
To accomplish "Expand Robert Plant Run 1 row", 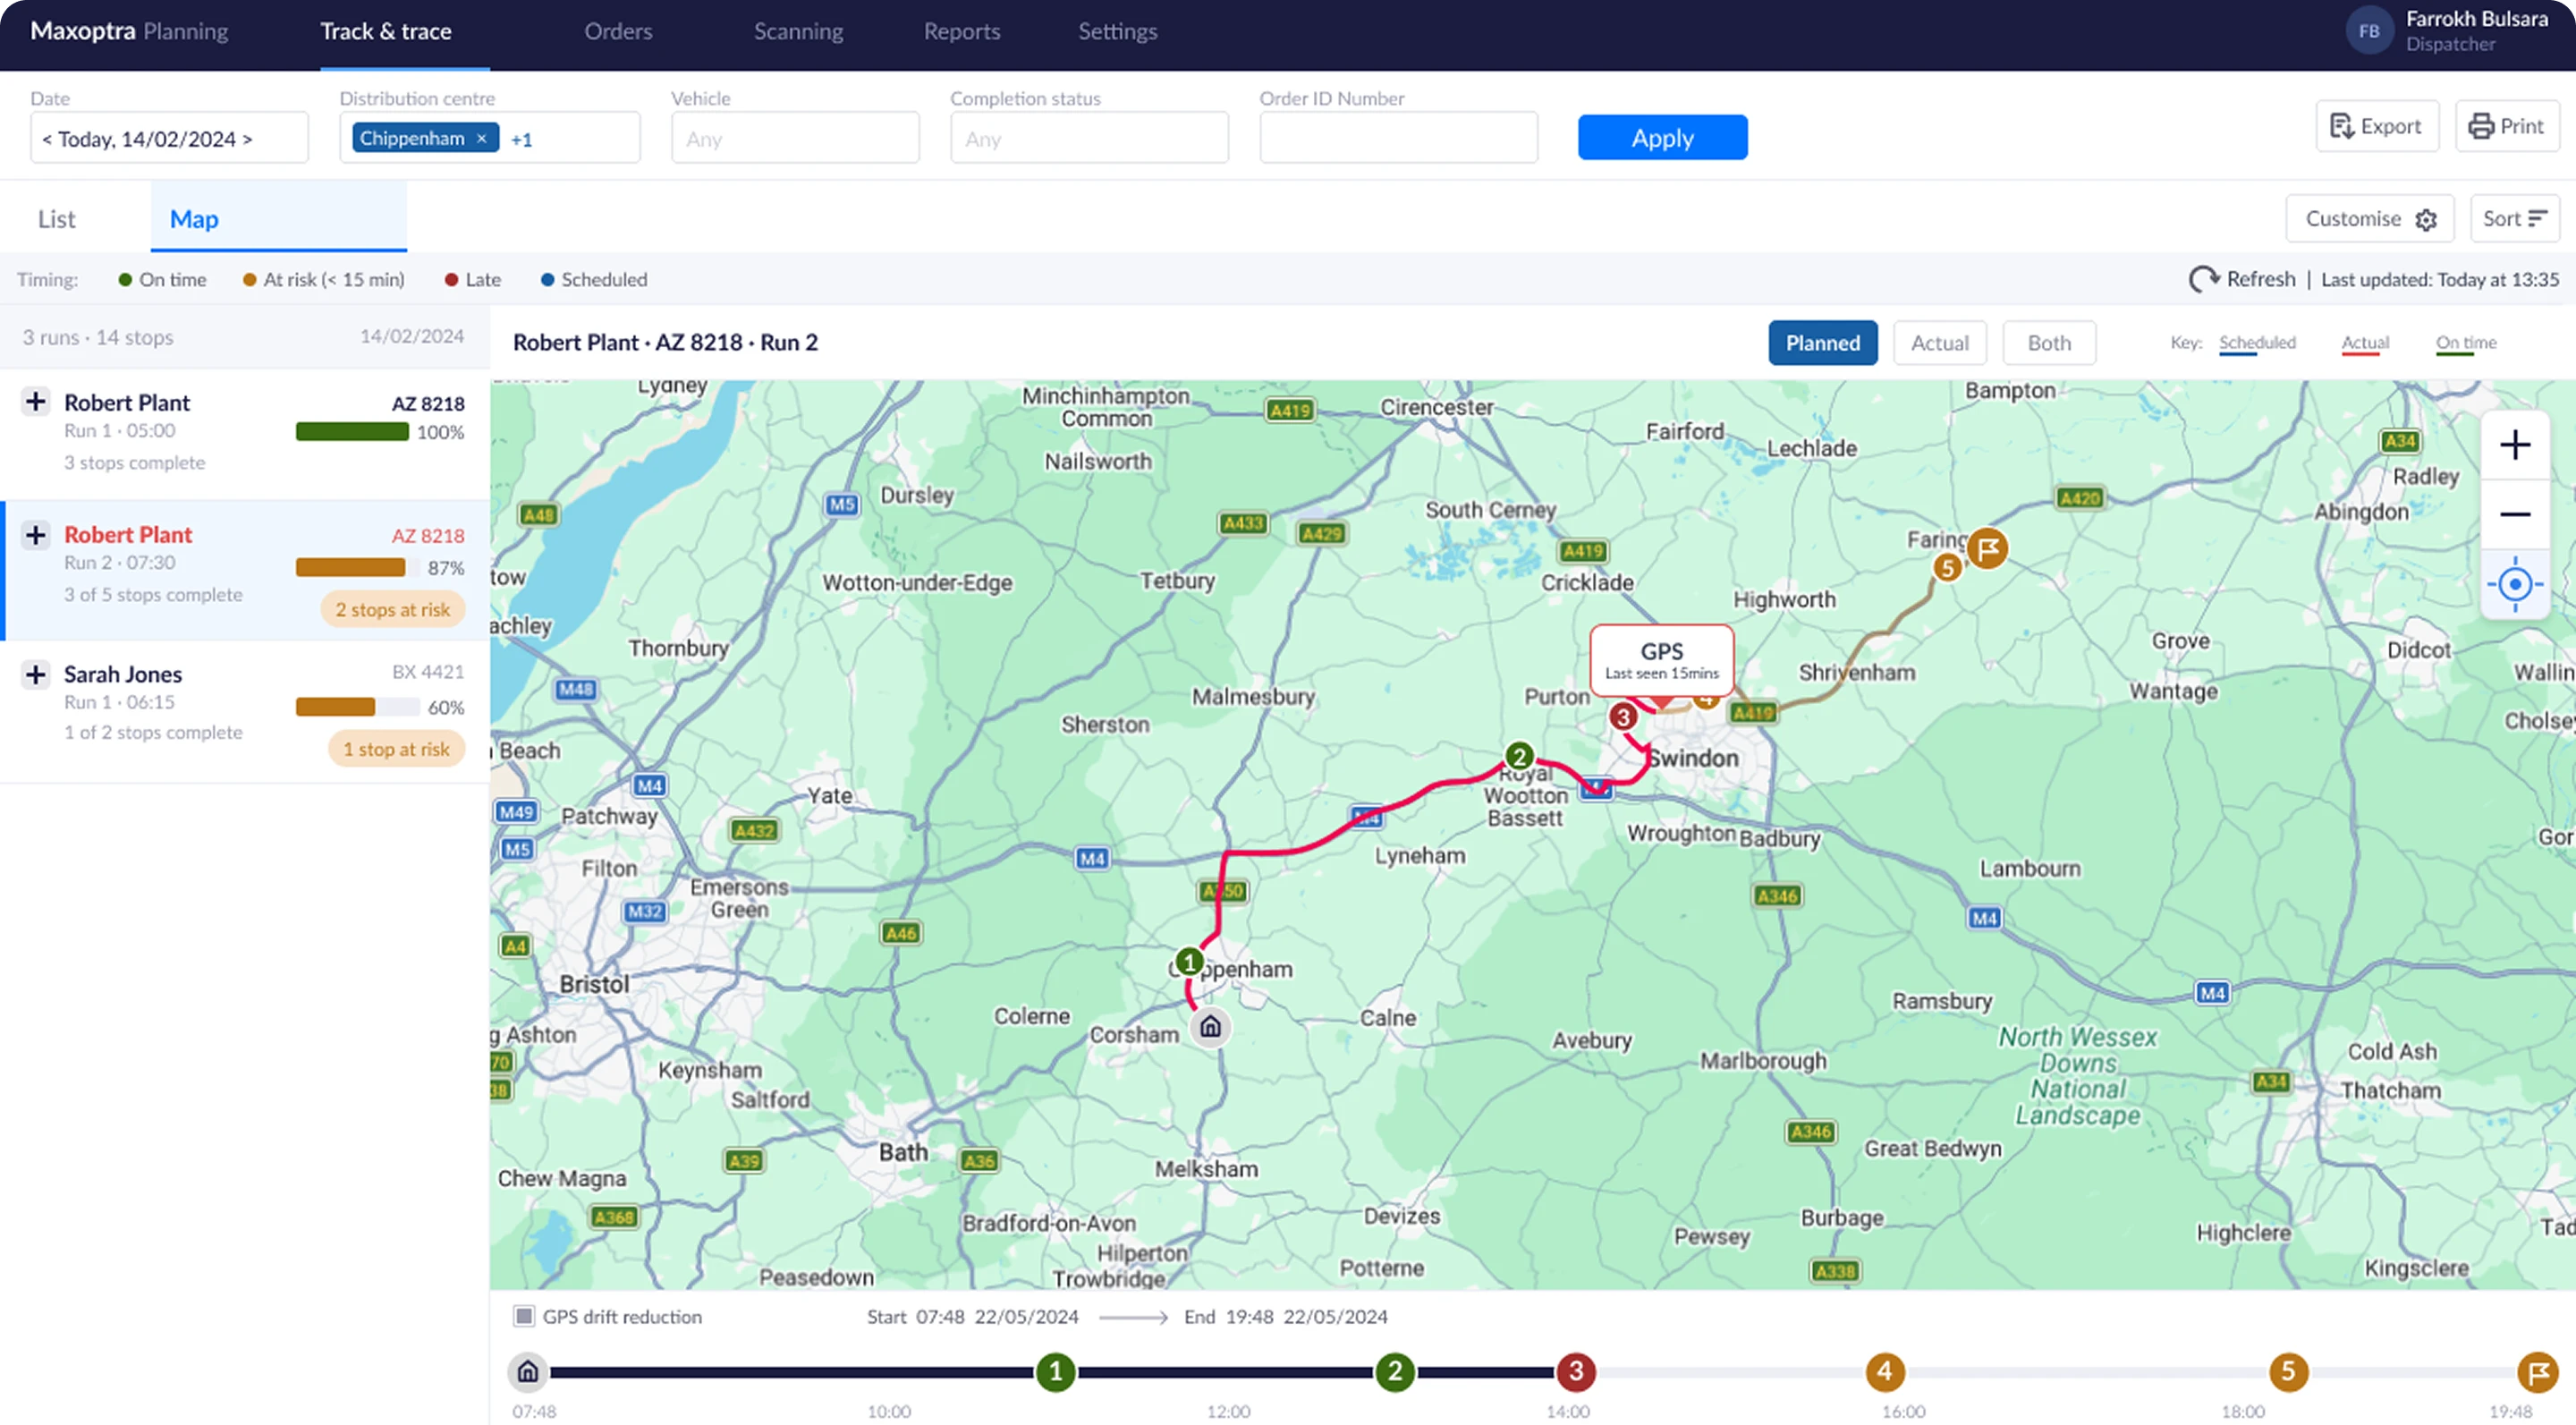I will (36, 402).
